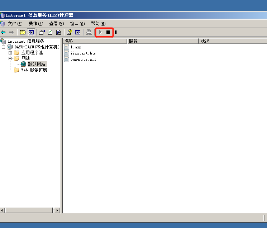267x228 pixels.
Task: Click the Export List toolbar icon
Action: point(58,32)
